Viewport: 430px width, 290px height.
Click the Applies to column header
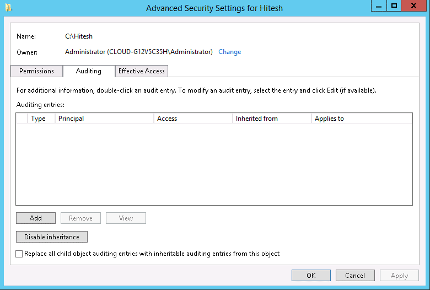pyautogui.click(x=362, y=119)
